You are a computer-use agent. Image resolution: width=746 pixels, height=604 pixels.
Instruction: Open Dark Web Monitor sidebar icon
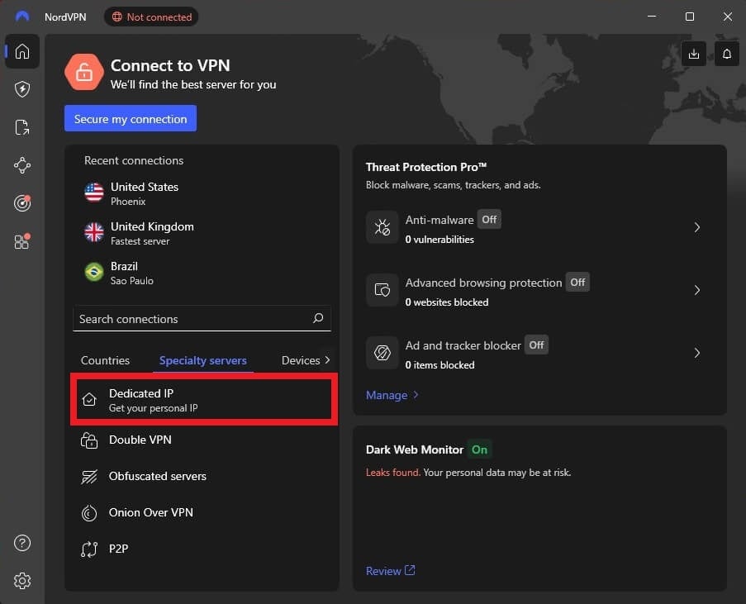coord(22,202)
